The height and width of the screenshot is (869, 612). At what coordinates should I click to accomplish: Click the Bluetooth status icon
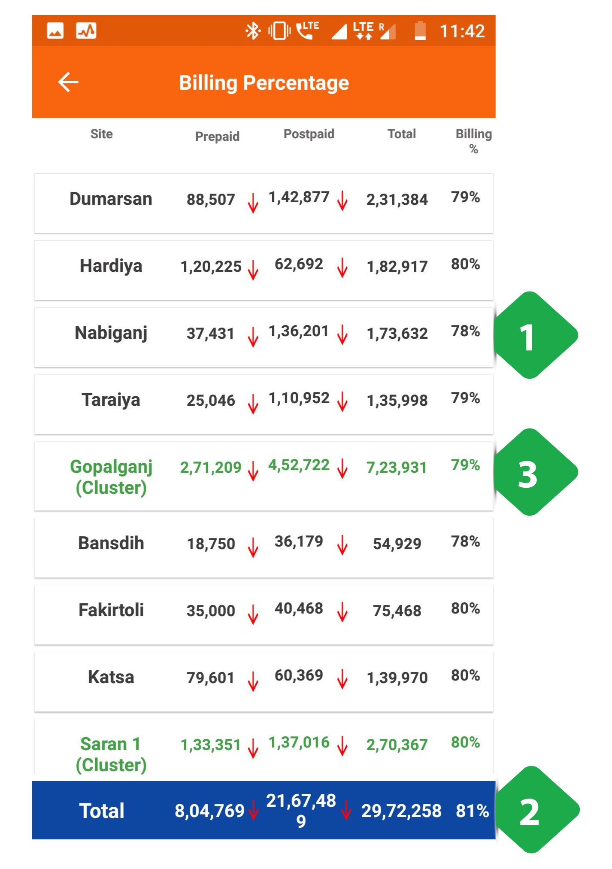[253, 31]
